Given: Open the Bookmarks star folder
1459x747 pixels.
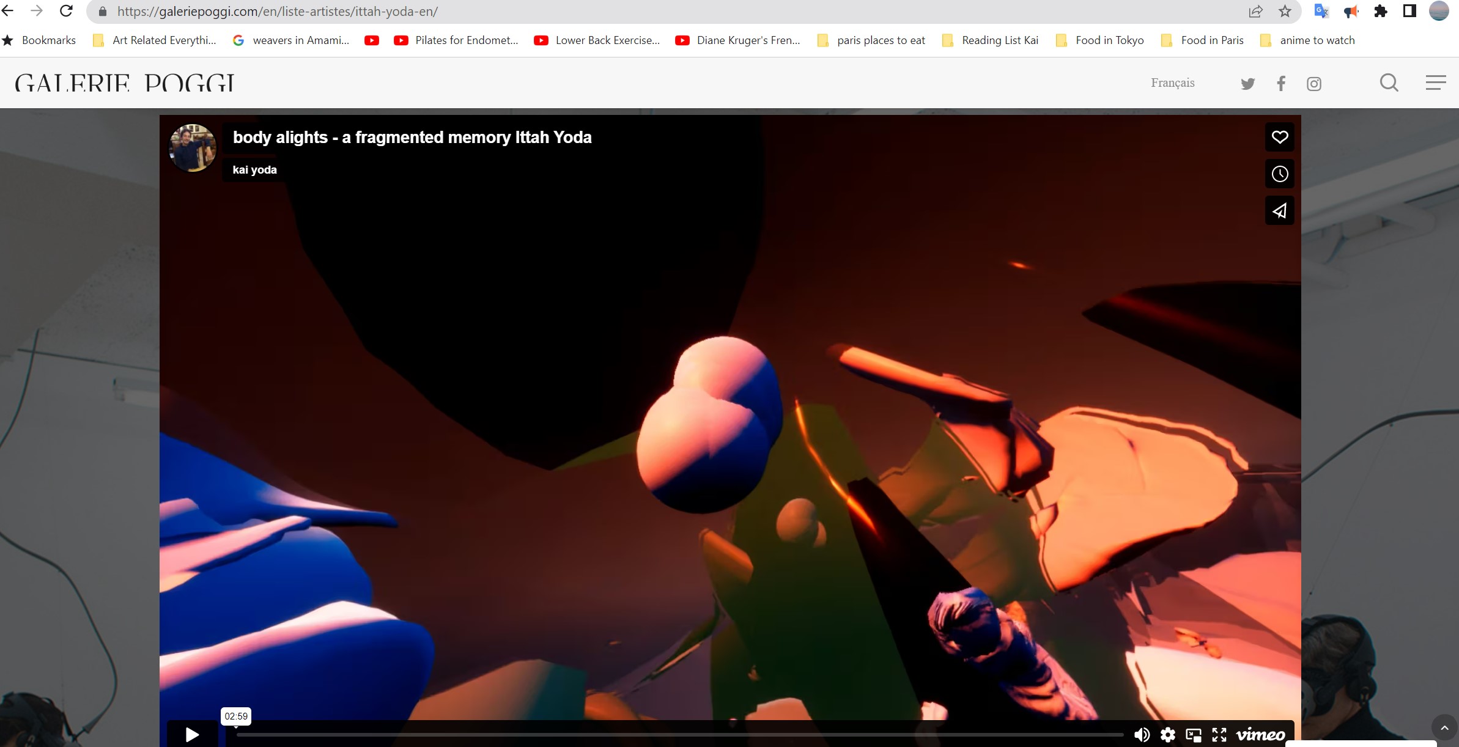Looking at the screenshot, I should (39, 40).
